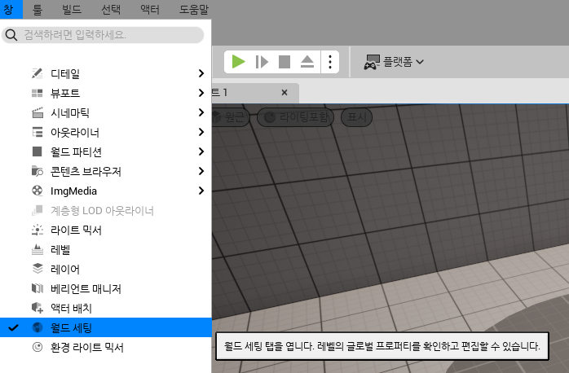The width and height of the screenshot is (569, 373).
Task: Open 액터 배치 panel entry
Action: tap(106, 308)
